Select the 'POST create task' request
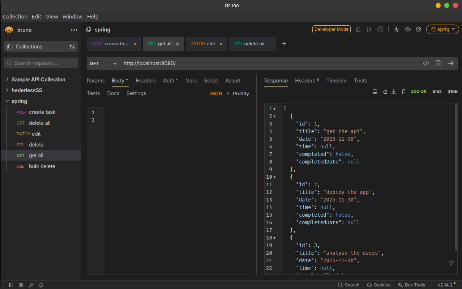 coord(41,112)
